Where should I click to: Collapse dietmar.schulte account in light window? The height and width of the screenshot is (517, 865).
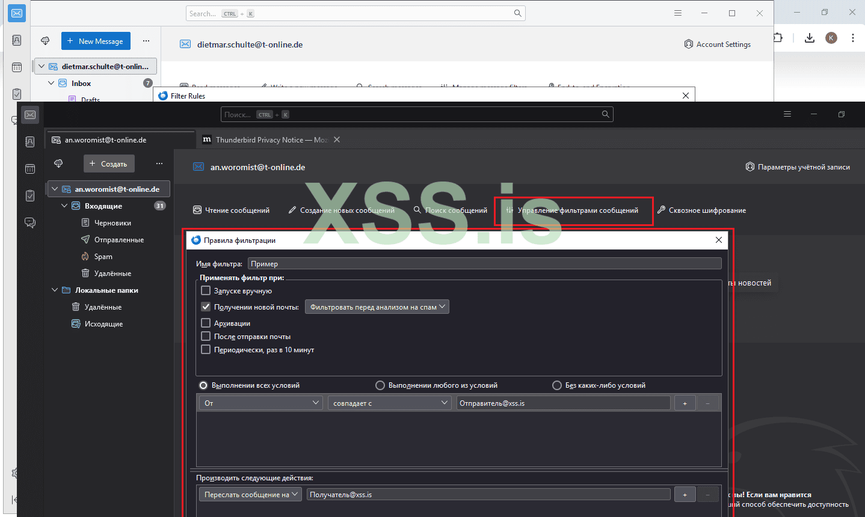point(42,66)
